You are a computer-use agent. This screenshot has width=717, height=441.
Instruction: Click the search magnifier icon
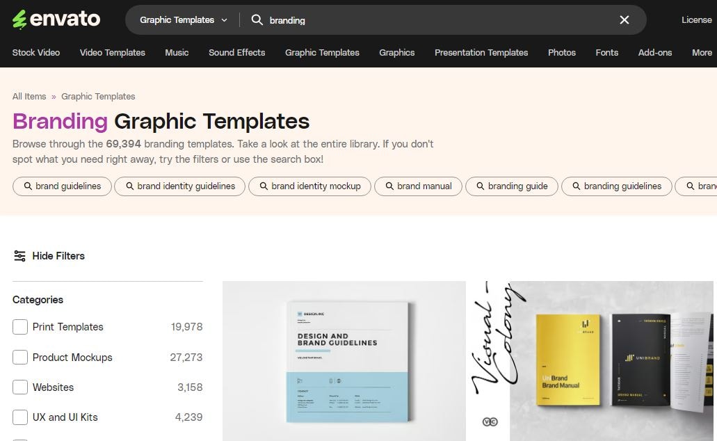(x=257, y=19)
